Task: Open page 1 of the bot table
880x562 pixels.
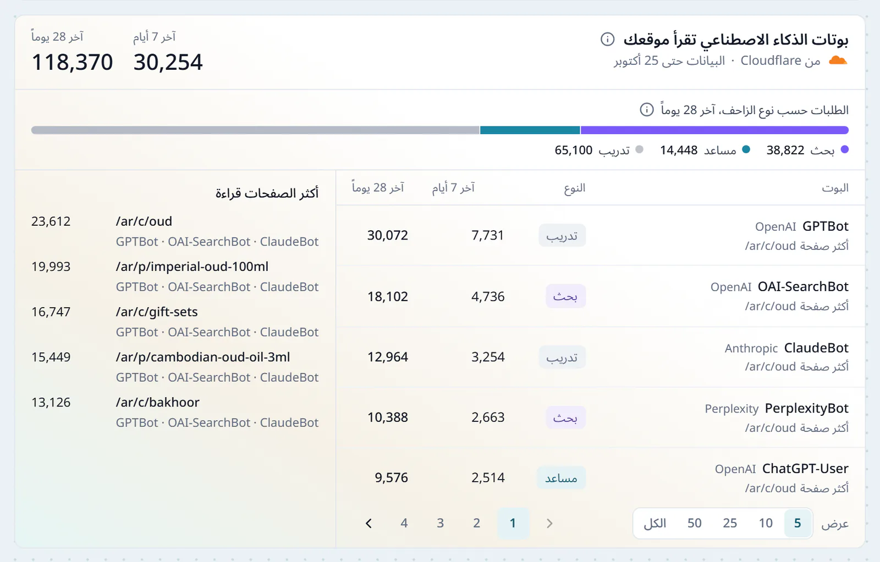Action: tap(513, 523)
